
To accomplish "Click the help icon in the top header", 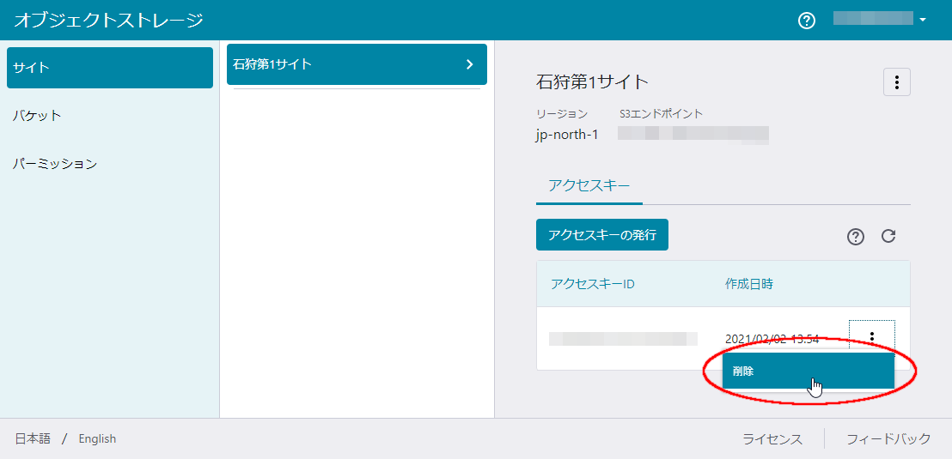I will pos(806,21).
